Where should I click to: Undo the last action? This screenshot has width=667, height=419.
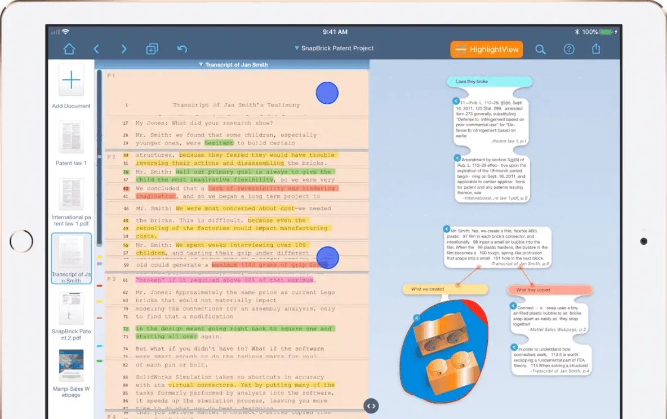pos(182,49)
